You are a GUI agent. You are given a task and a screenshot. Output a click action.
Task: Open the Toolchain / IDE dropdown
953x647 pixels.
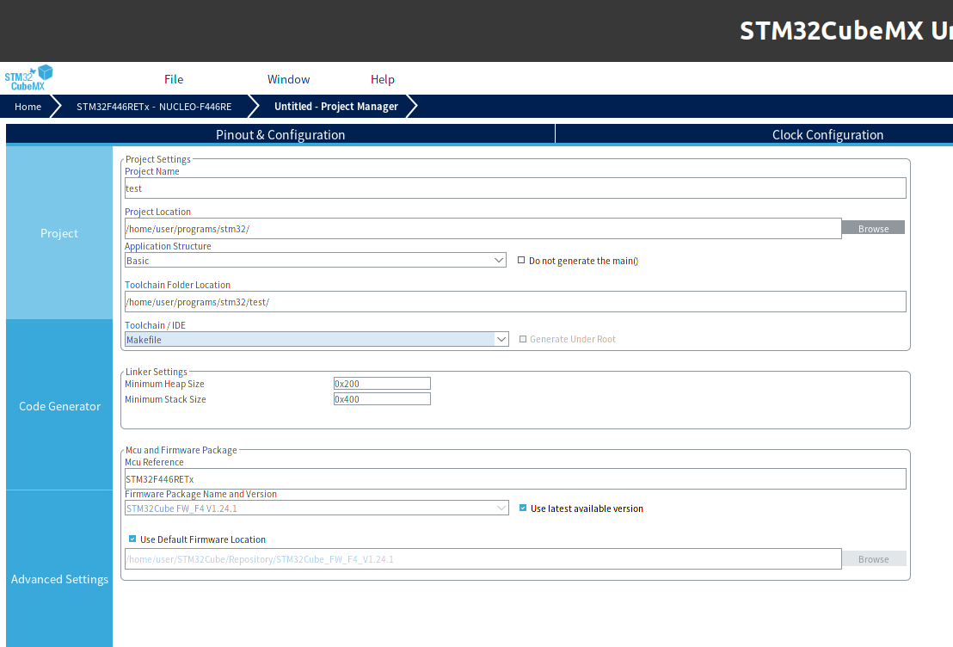click(317, 339)
